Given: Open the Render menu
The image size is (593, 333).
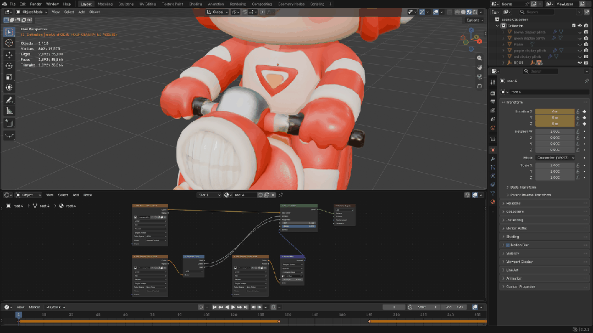Looking at the screenshot, I should 36,4.
